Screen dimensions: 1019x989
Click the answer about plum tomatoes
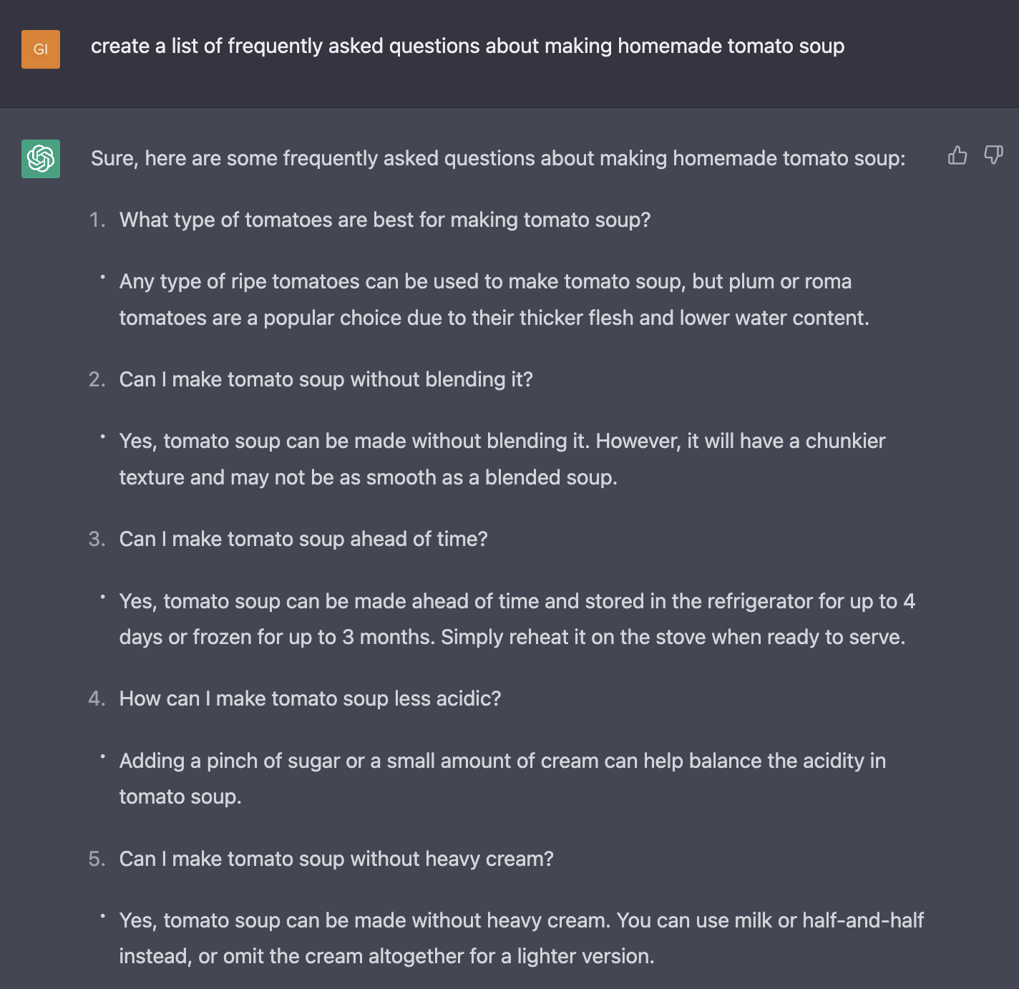494,299
